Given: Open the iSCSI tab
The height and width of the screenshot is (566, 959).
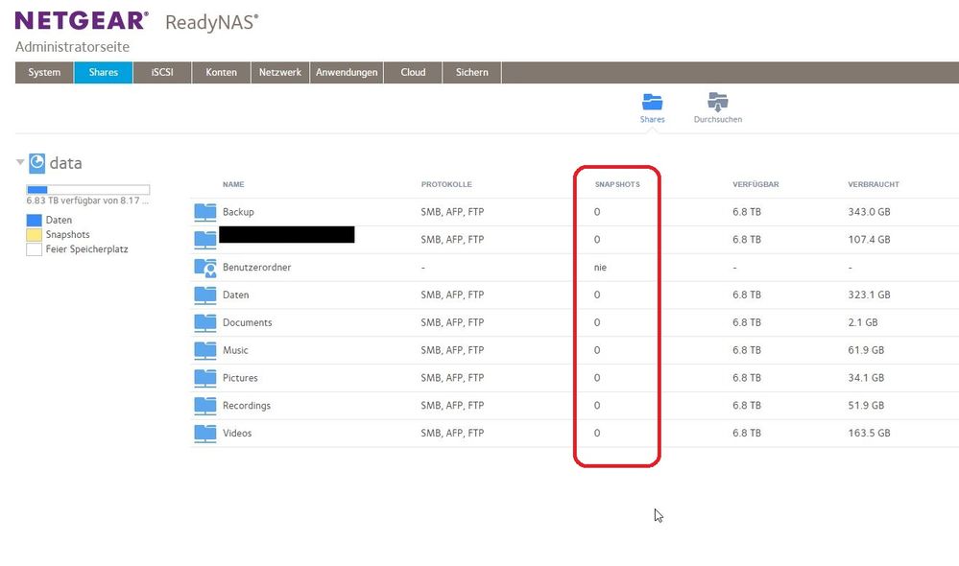Looking at the screenshot, I should (162, 73).
